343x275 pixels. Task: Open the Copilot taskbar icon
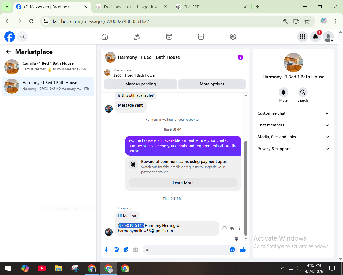[x=25, y=268]
